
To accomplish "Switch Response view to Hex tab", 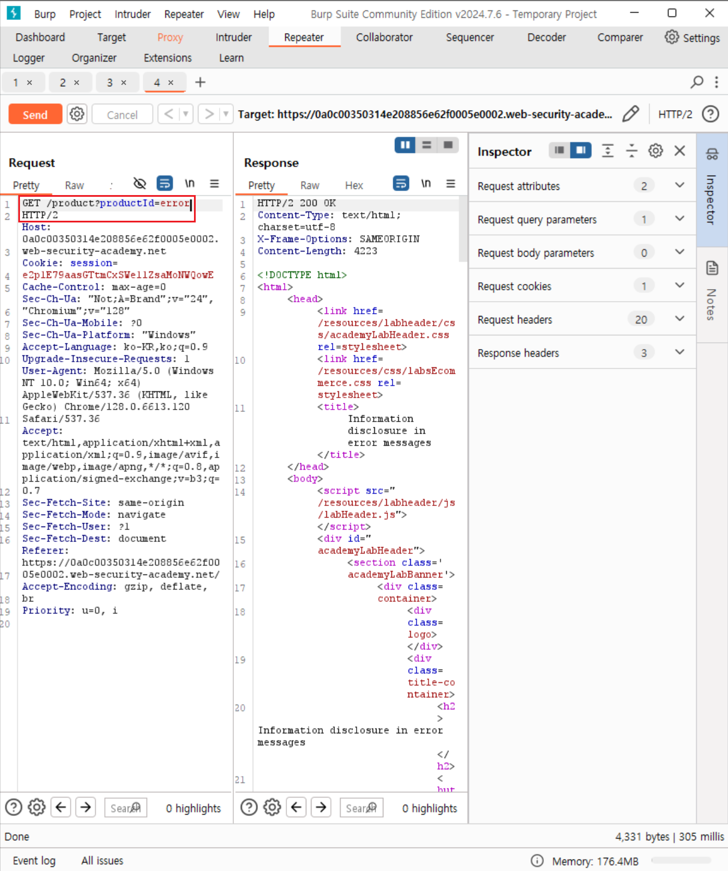I will (x=354, y=185).
